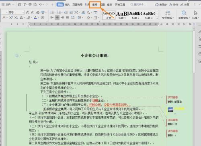Image resolution: width=201 pixels, height=146 pixels.
Task: Open the Chinese layout tool
Action: (76, 12)
